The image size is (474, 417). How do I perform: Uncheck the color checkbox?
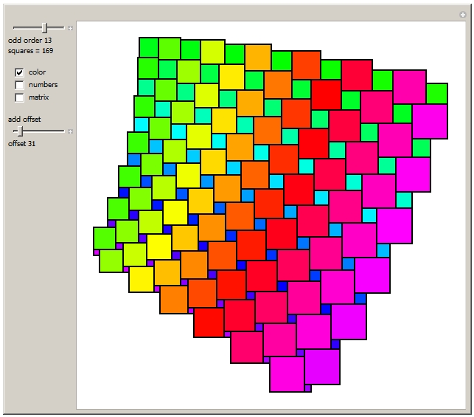coord(19,72)
